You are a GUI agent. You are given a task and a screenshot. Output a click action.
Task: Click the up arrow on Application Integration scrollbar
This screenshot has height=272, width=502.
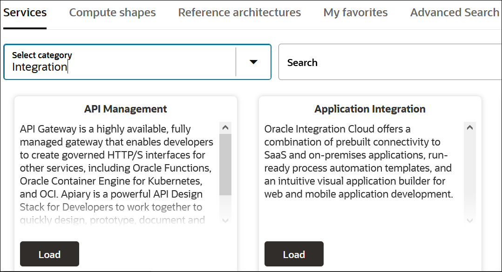[470, 126]
